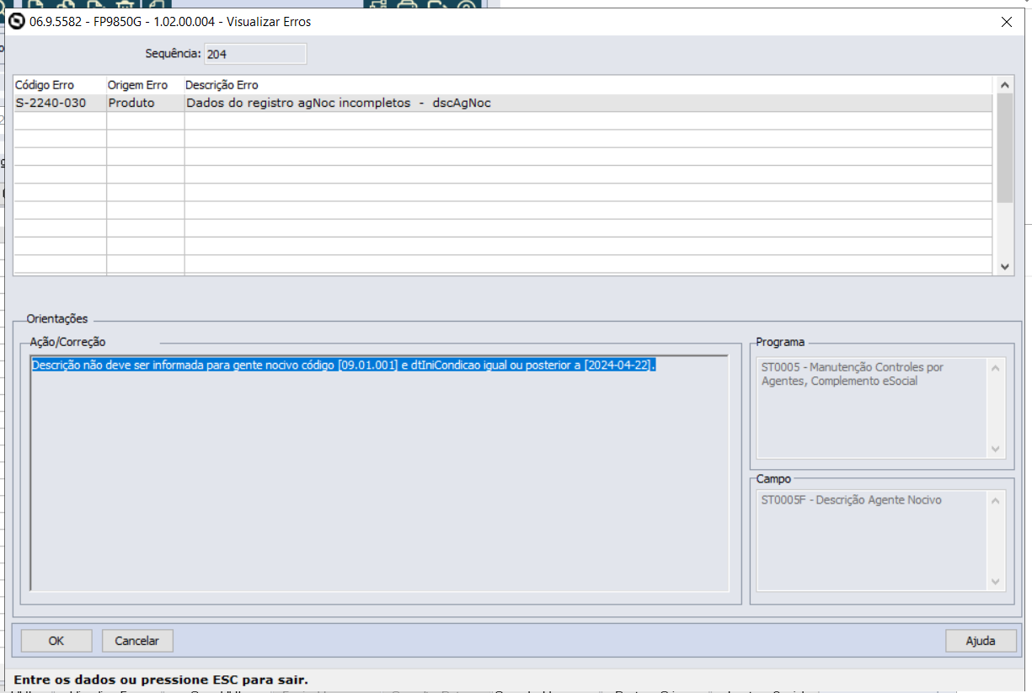Screen dimensions: 1032x693
Task: Select error code cell S-2240-030
Action: [60, 103]
